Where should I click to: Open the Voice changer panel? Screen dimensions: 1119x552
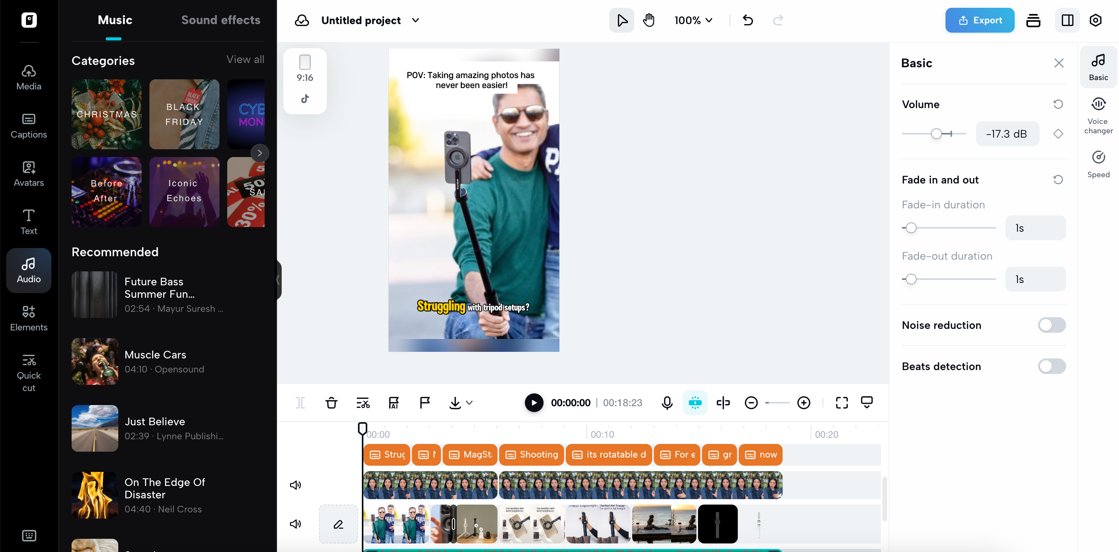point(1098,116)
